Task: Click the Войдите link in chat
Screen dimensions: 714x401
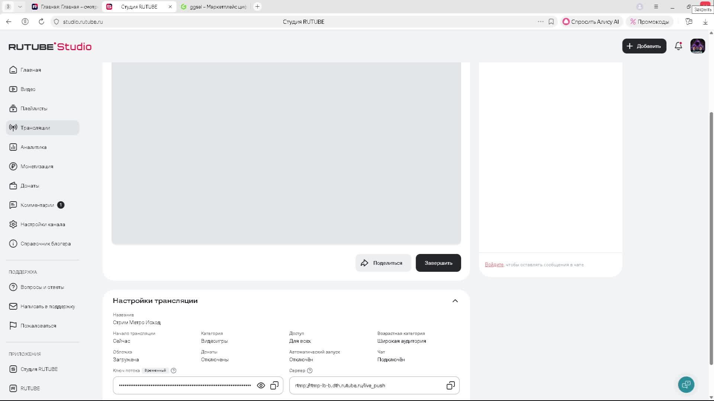Action: 494,265
